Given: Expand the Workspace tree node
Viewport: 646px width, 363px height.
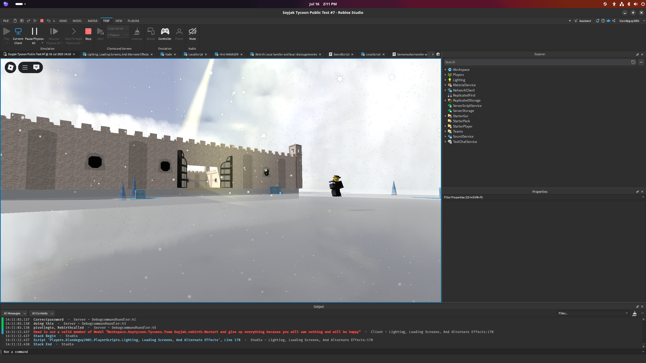Looking at the screenshot, I should click(445, 70).
